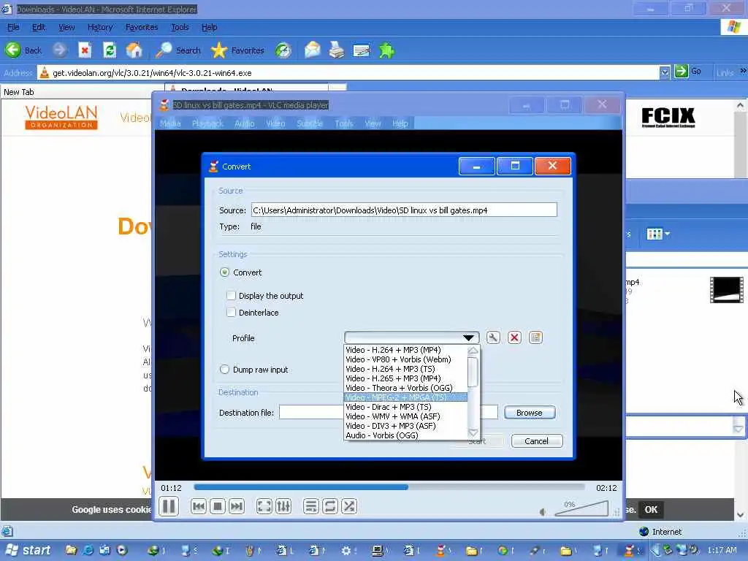The image size is (748, 561).
Task: Mute VLC audio via speaker icon
Action: (x=543, y=512)
